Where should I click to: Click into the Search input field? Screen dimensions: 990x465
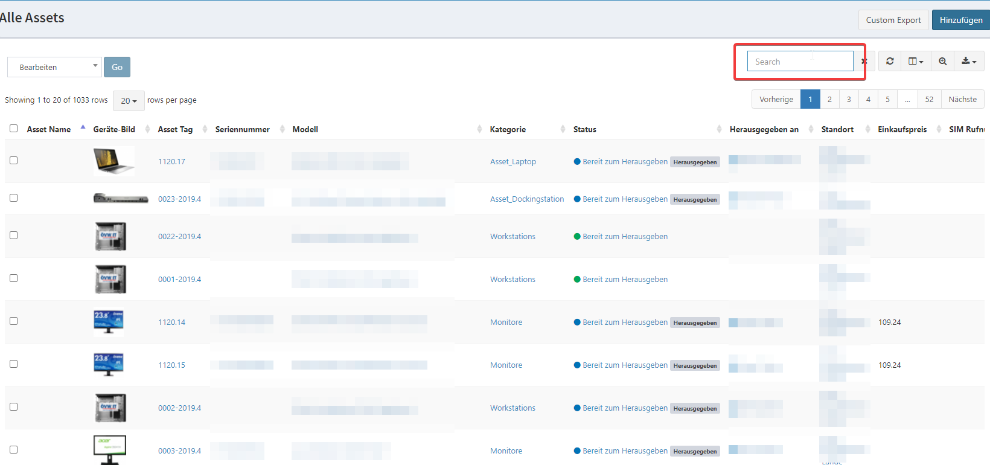click(800, 61)
